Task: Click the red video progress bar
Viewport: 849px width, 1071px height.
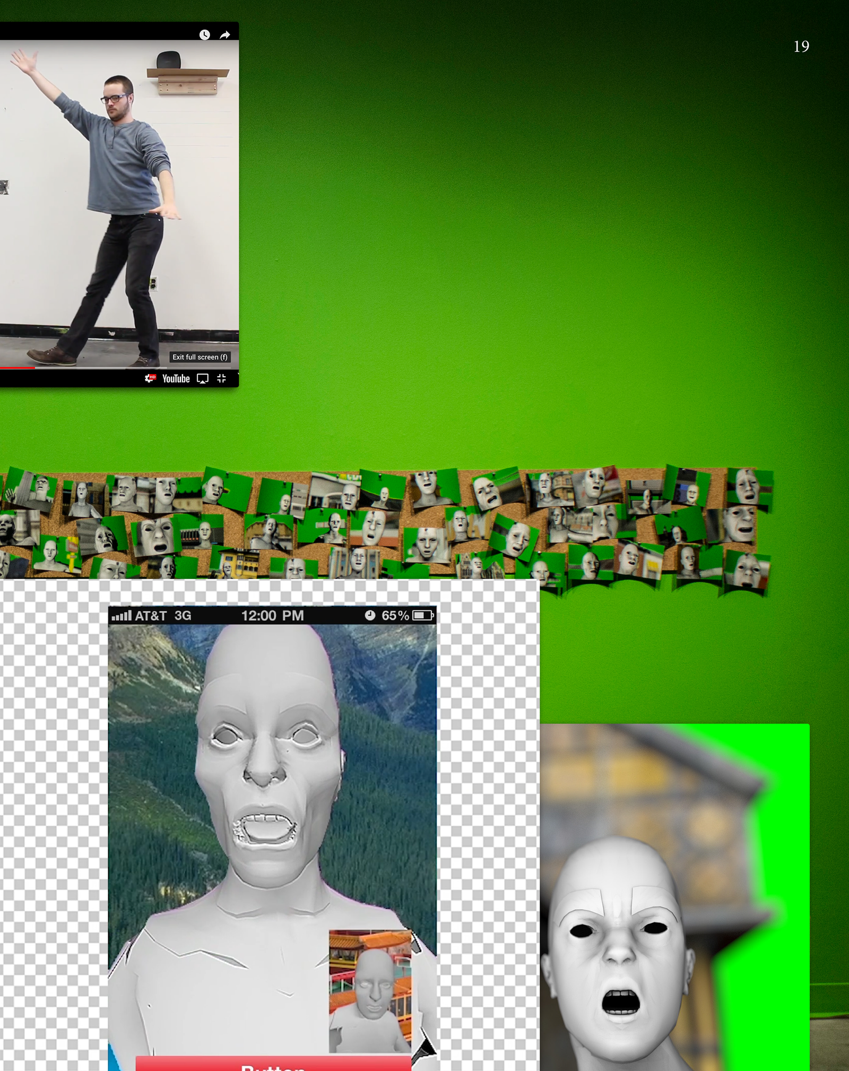Action: click(x=17, y=367)
